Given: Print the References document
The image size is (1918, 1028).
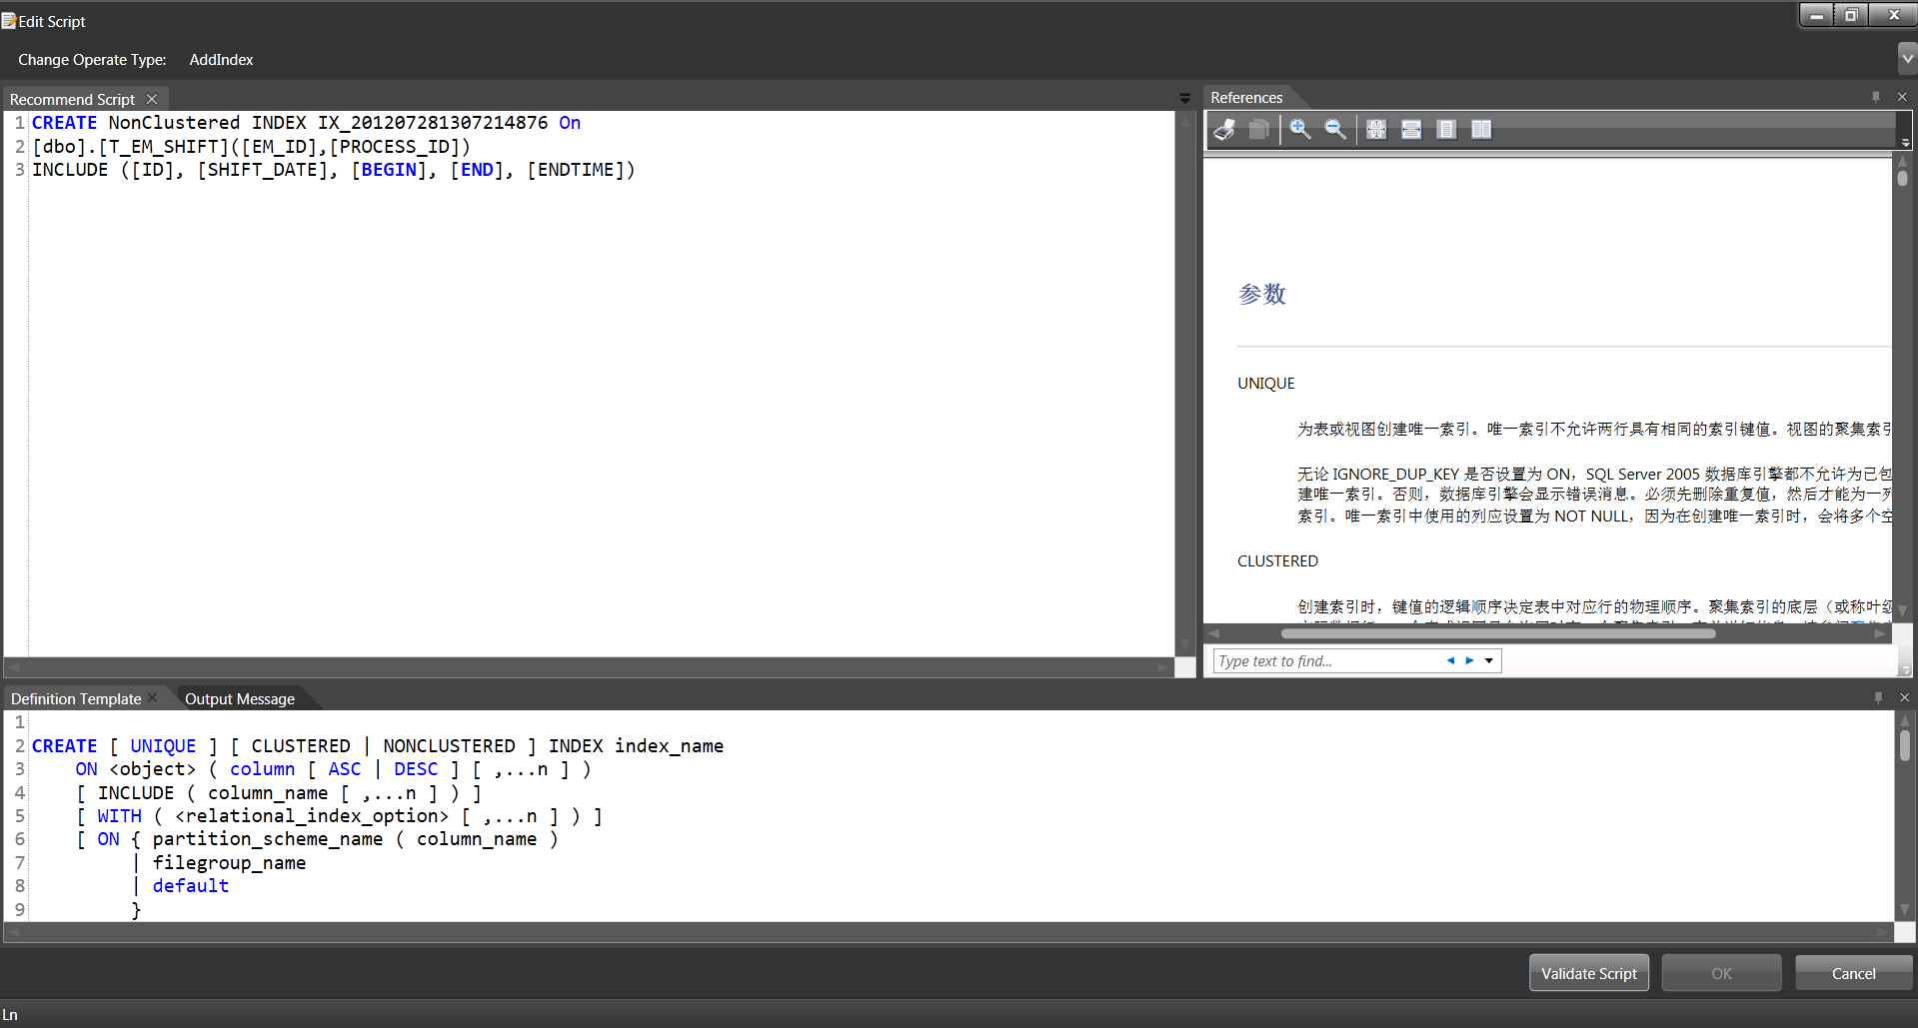Looking at the screenshot, I should [x=1224, y=130].
